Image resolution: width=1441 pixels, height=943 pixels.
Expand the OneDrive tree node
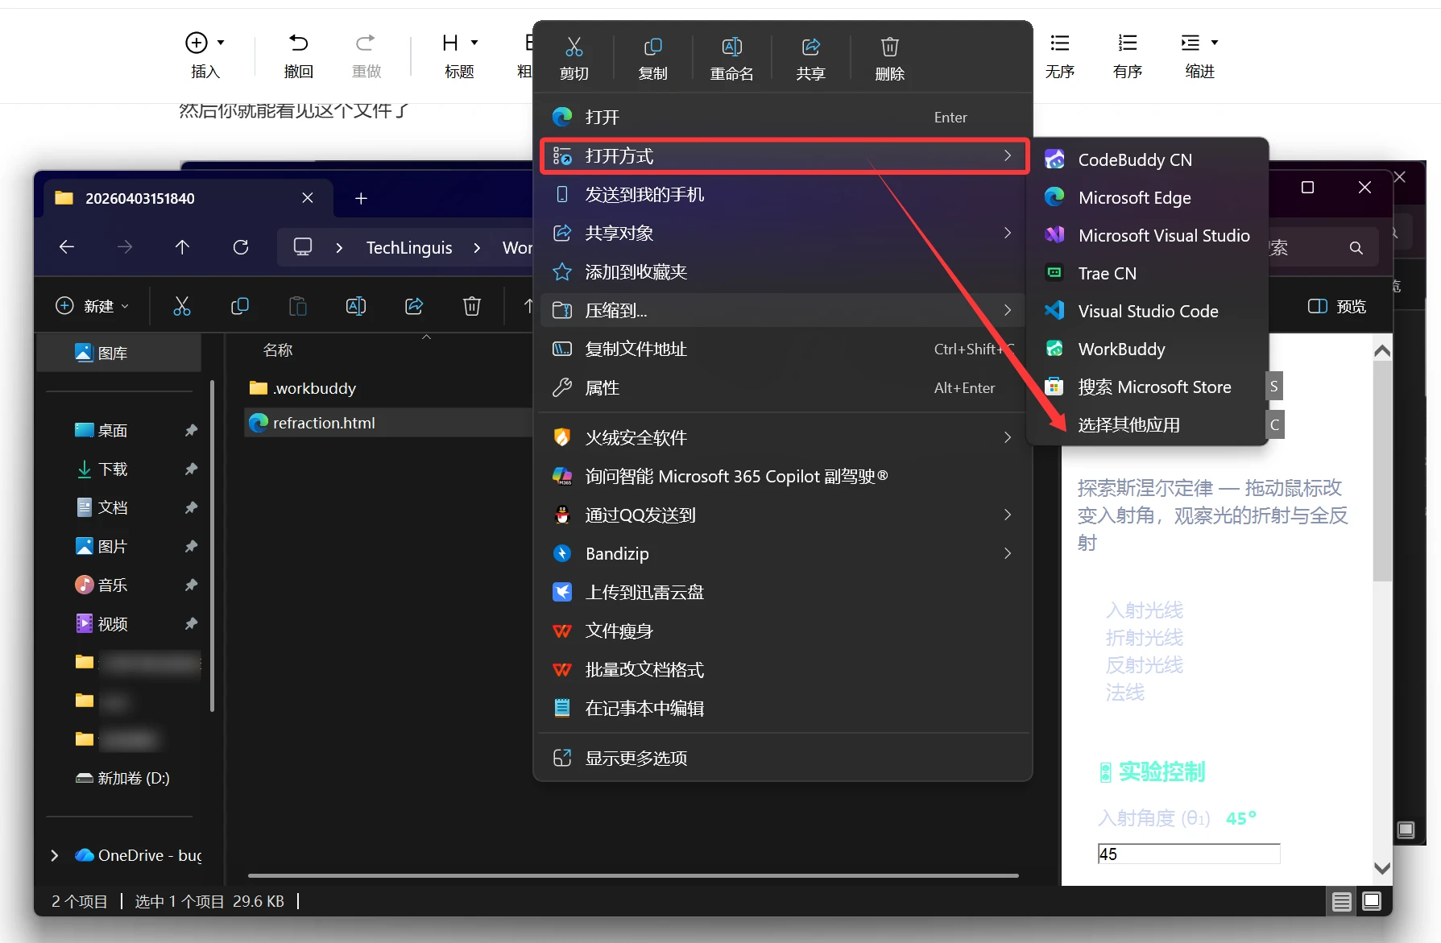click(55, 855)
